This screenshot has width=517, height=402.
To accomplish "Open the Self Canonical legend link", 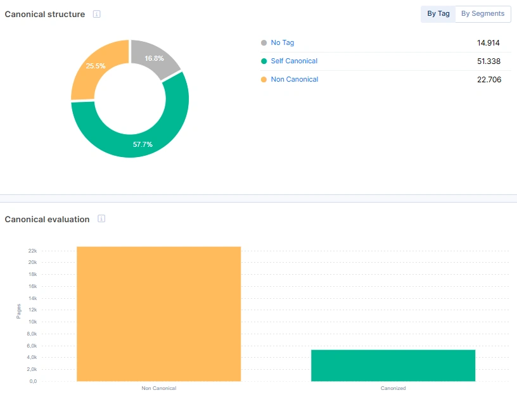I will coord(294,61).
